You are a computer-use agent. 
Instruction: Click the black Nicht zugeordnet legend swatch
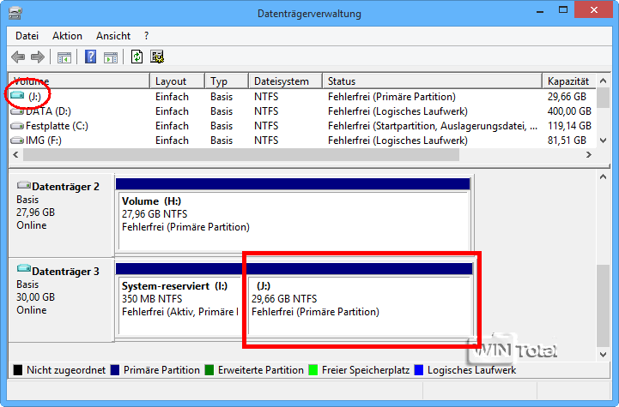18,370
